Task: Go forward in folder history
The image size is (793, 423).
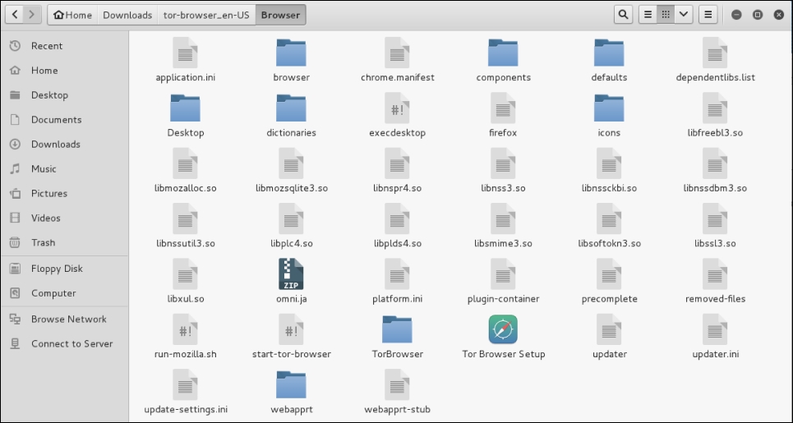Action: (x=32, y=15)
